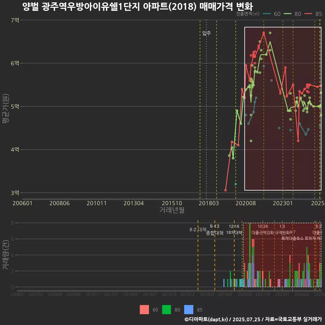Click '201905' on the volume chart x-axis

point(225,294)
